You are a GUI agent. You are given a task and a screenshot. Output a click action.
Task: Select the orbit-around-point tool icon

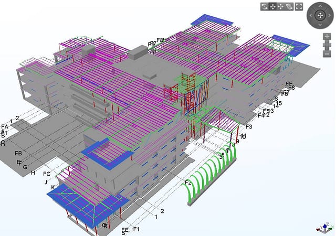[x=290, y=6]
